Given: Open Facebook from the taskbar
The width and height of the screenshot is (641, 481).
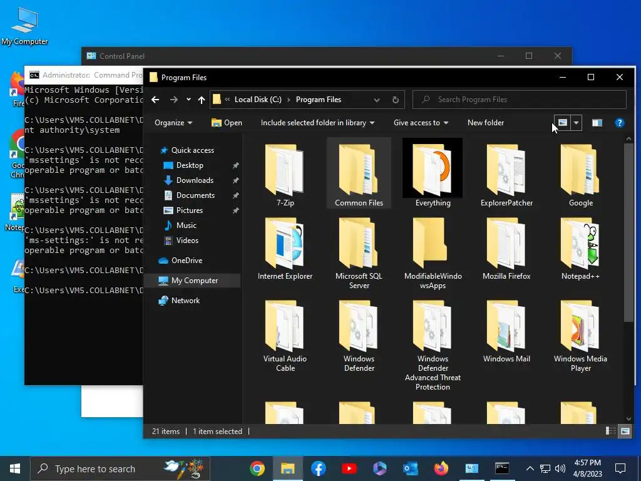Looking at the screenshot, I should pyautogui.click(x=318, y=468).
